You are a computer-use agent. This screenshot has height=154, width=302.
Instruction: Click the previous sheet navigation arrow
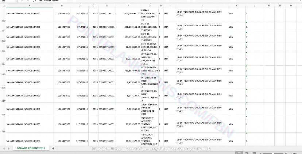4,149
